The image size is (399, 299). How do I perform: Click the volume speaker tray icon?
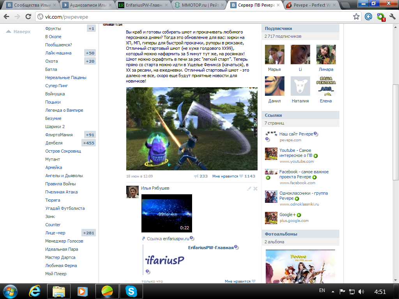[x=361, y=292]
